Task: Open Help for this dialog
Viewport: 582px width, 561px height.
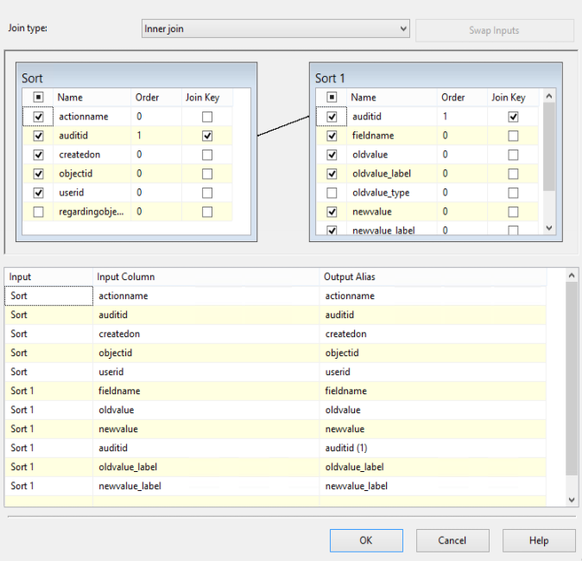Action: click(x=539, y=540)
